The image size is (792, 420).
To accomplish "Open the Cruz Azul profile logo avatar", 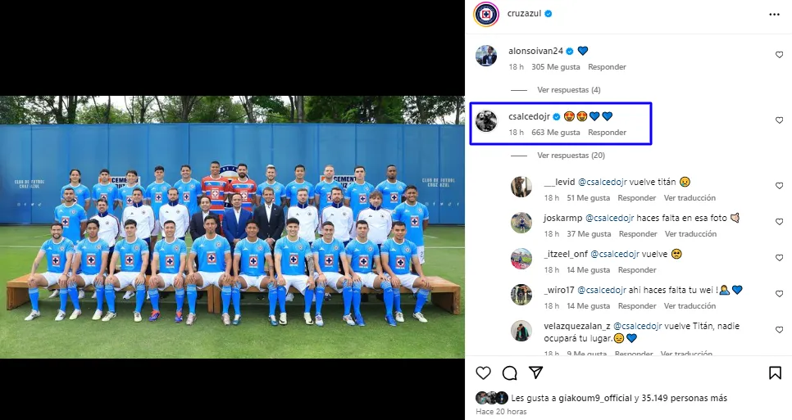I will [x=486, y=14].
